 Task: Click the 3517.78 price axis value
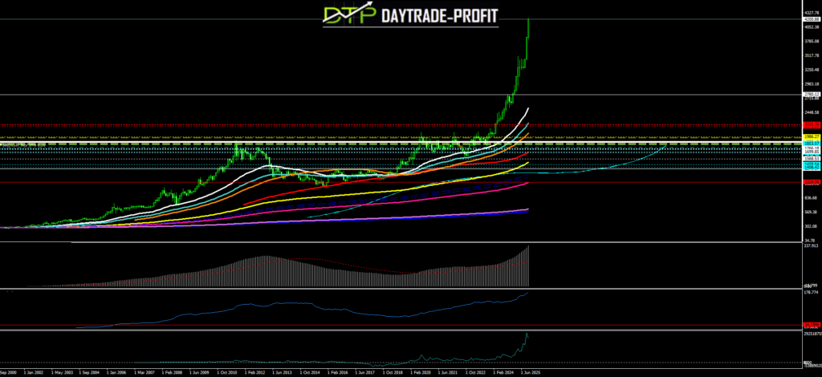coord(810,55)
